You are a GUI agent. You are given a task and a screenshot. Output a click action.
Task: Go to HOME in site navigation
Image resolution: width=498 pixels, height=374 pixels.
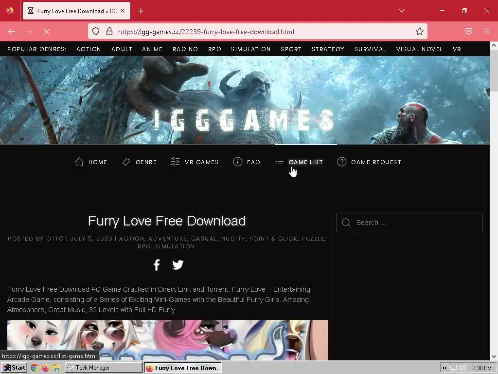(x=97, y=162)
